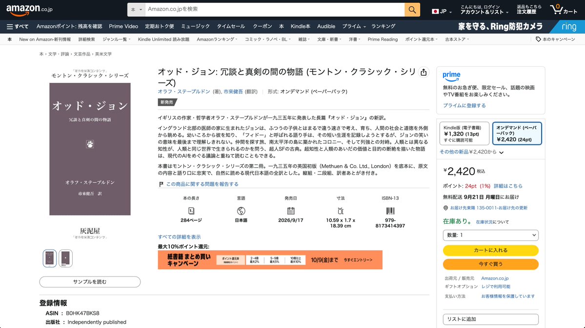Open ミュージック in navigation bar
The image size is (585, 328).
click(x=196, y=26)
